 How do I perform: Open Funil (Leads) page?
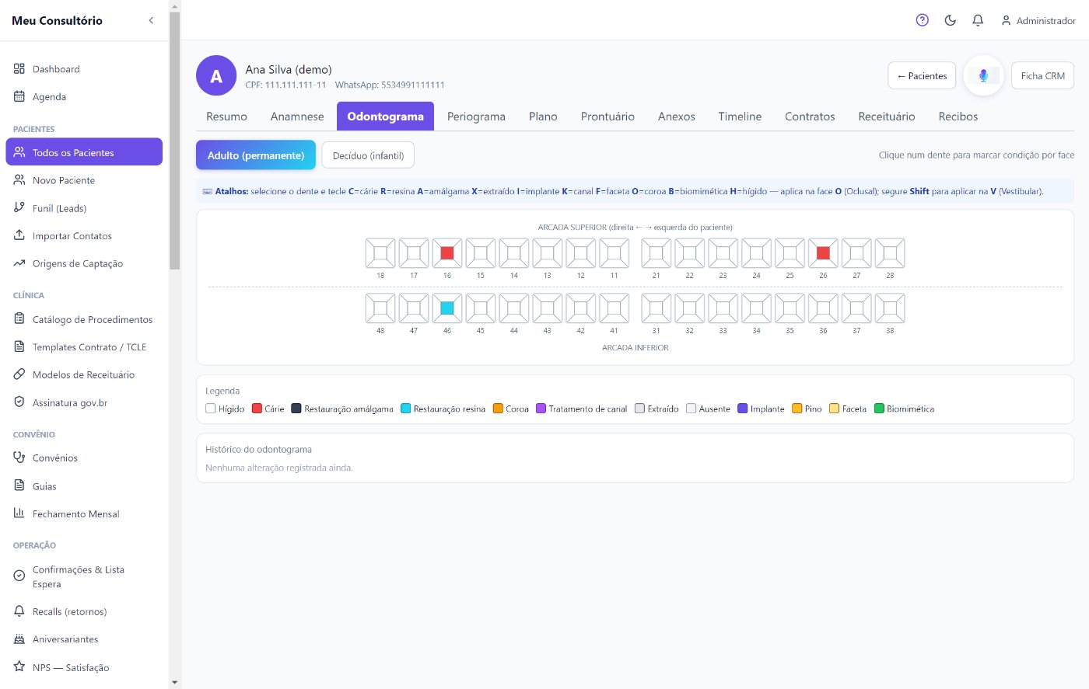tap(84, 208)
